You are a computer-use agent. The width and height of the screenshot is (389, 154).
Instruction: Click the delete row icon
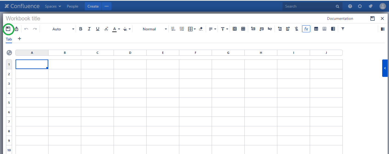(x=270, y=29)
